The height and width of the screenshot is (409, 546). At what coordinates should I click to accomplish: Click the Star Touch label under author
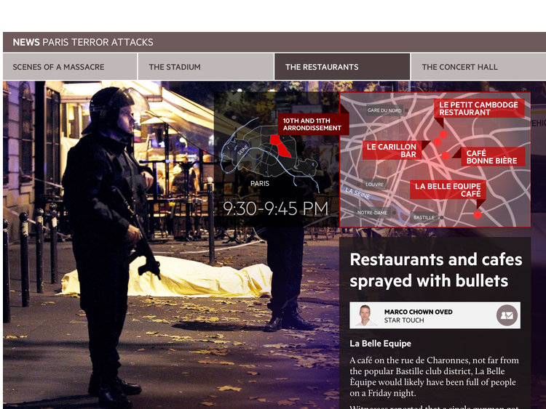coord(404,320)
